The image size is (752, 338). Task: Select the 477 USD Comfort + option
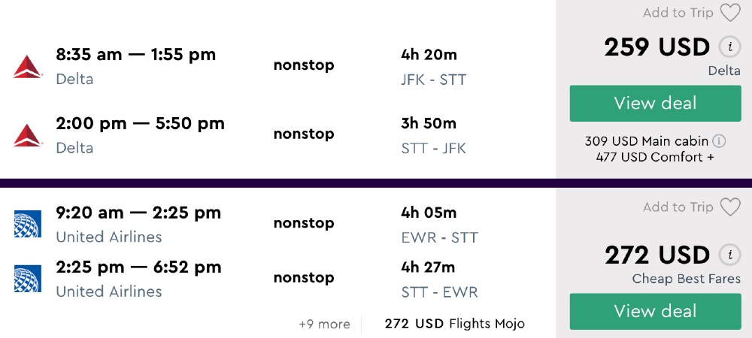654,157
